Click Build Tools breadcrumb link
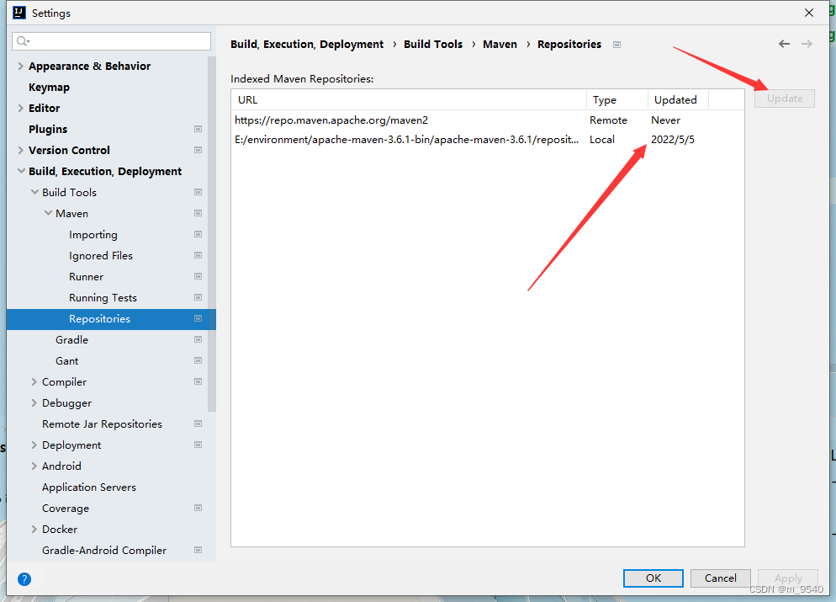This screenshot has width=836, height=602. tap(433, 45)
